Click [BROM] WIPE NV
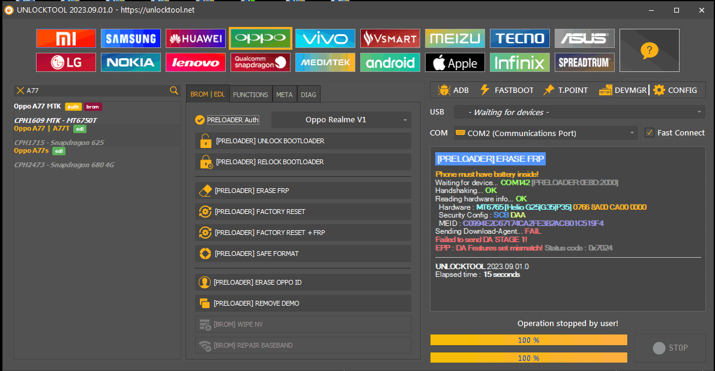715x371 pixels. click(x=303, y=324)
